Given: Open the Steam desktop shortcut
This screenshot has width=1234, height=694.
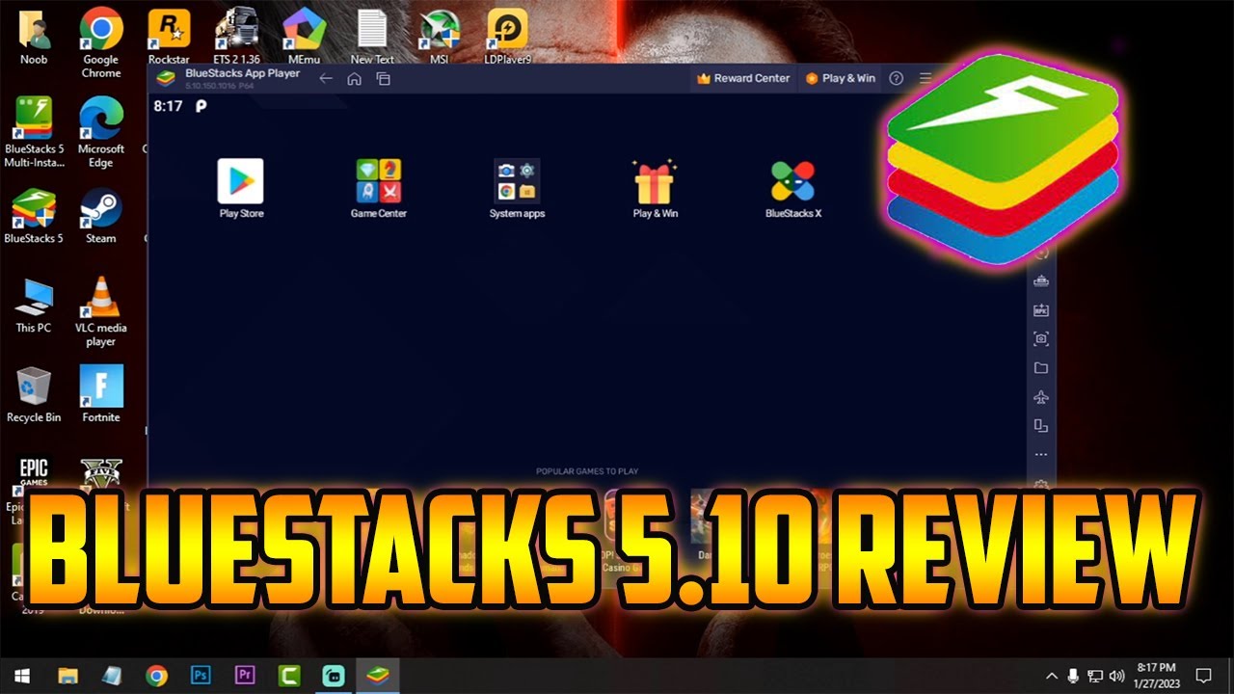Looking at the screenshot, I should tap(100, 216).
